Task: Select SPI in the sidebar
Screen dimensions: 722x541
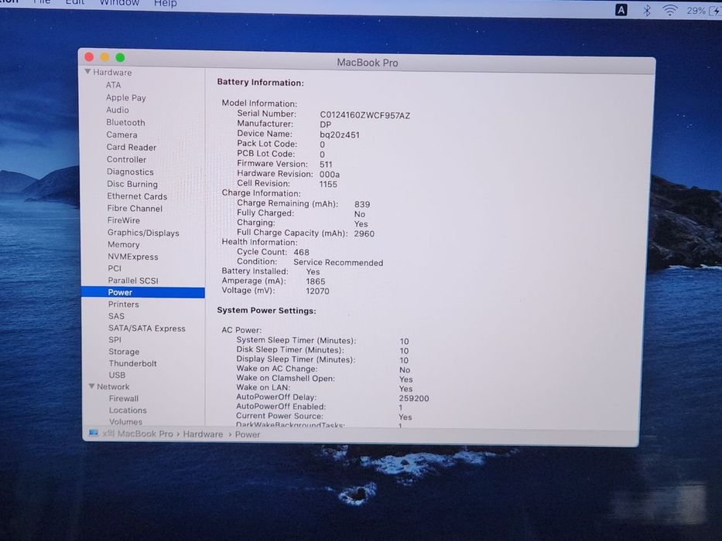Action: click(x=115, y=340)
